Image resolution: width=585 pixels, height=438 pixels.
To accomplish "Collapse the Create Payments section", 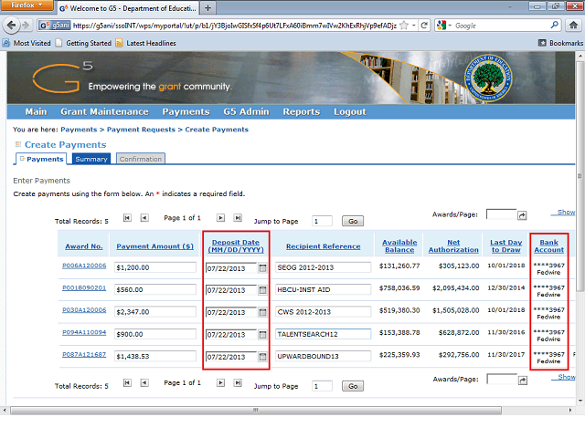I will click(x=18, y=145).
